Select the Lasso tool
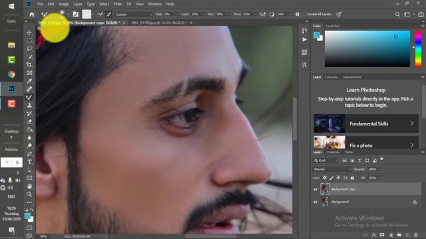This screenshot has width=426, height=239. (29, 48)
